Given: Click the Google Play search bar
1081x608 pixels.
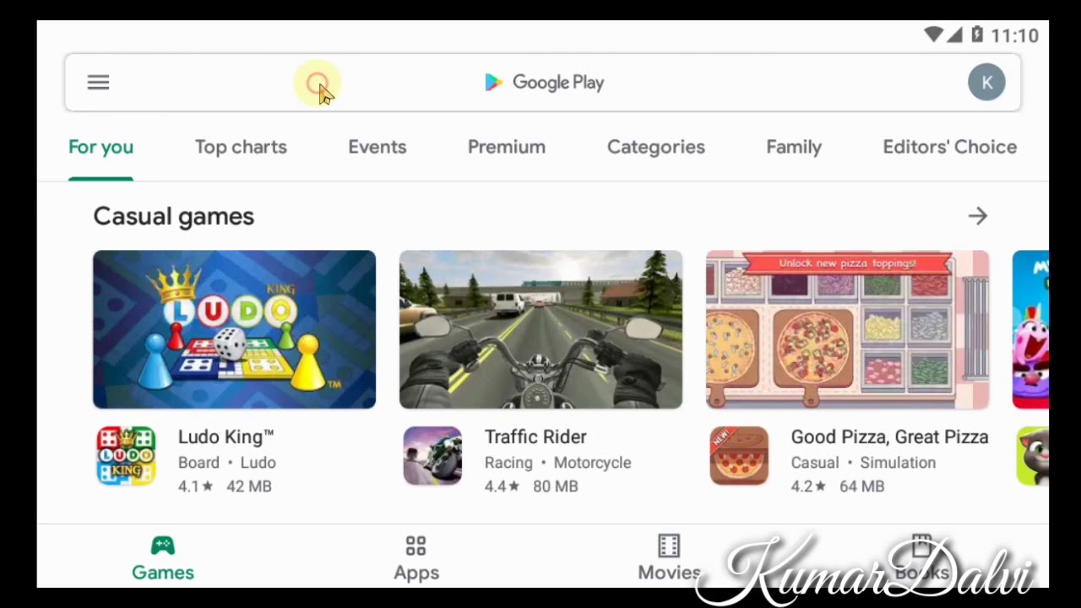Looking at the screenshot, I should pos(543,83).
